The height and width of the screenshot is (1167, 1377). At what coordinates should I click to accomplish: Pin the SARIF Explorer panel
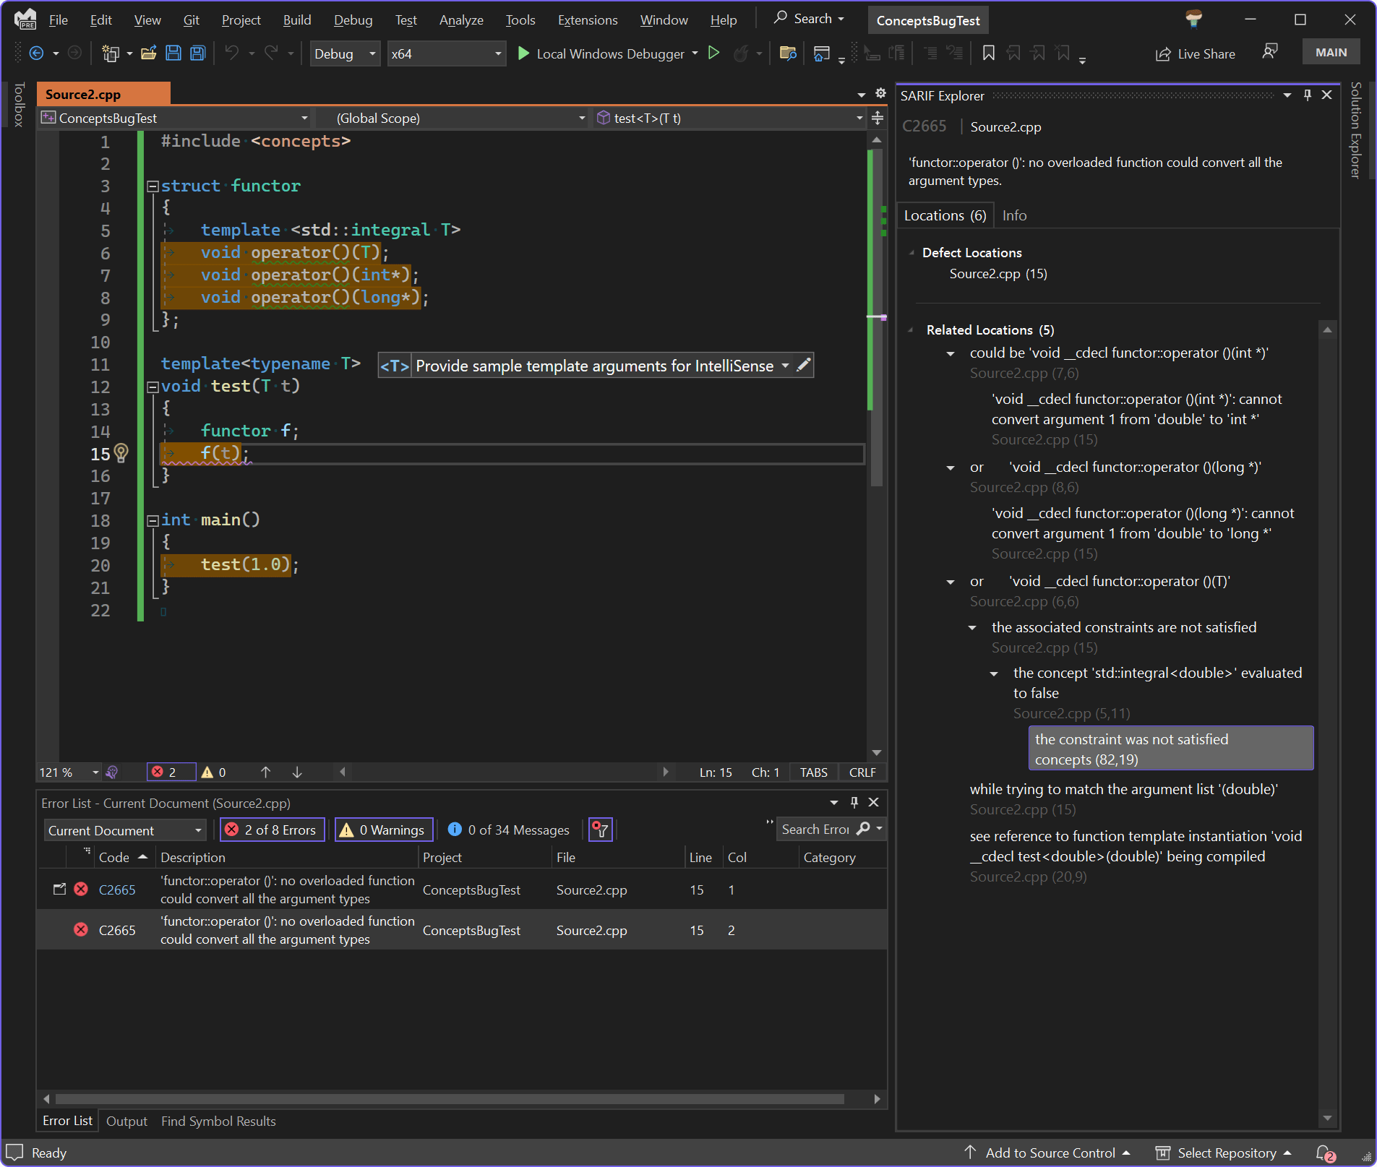coord(1307,95)
